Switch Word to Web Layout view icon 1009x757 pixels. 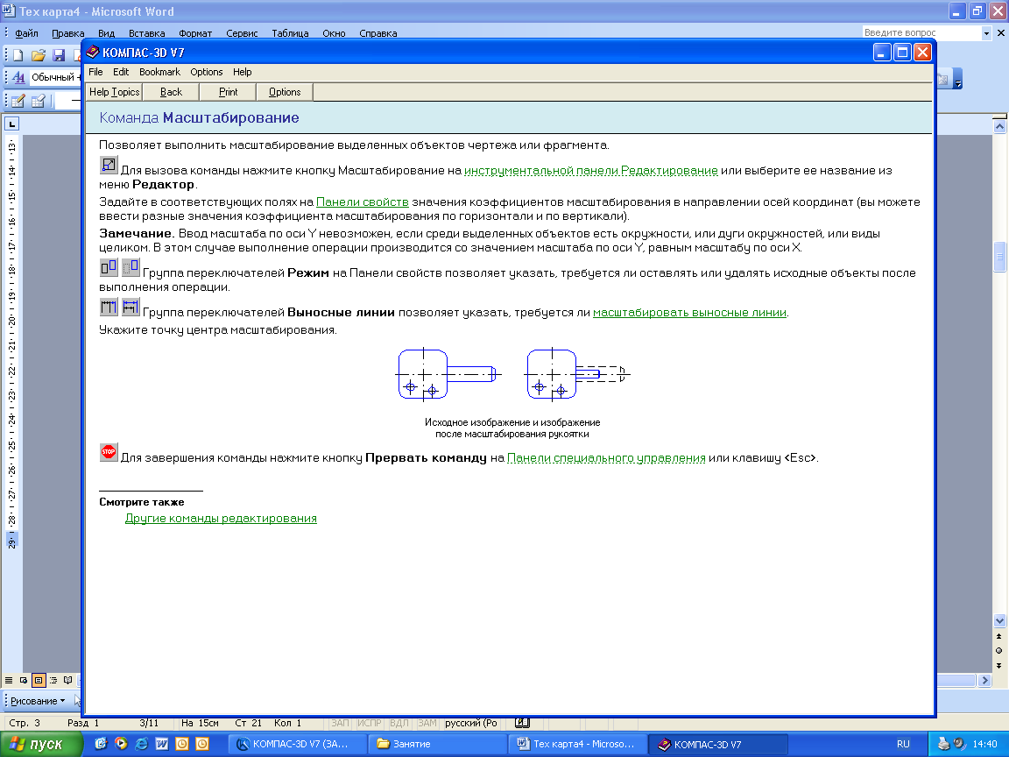24,681
